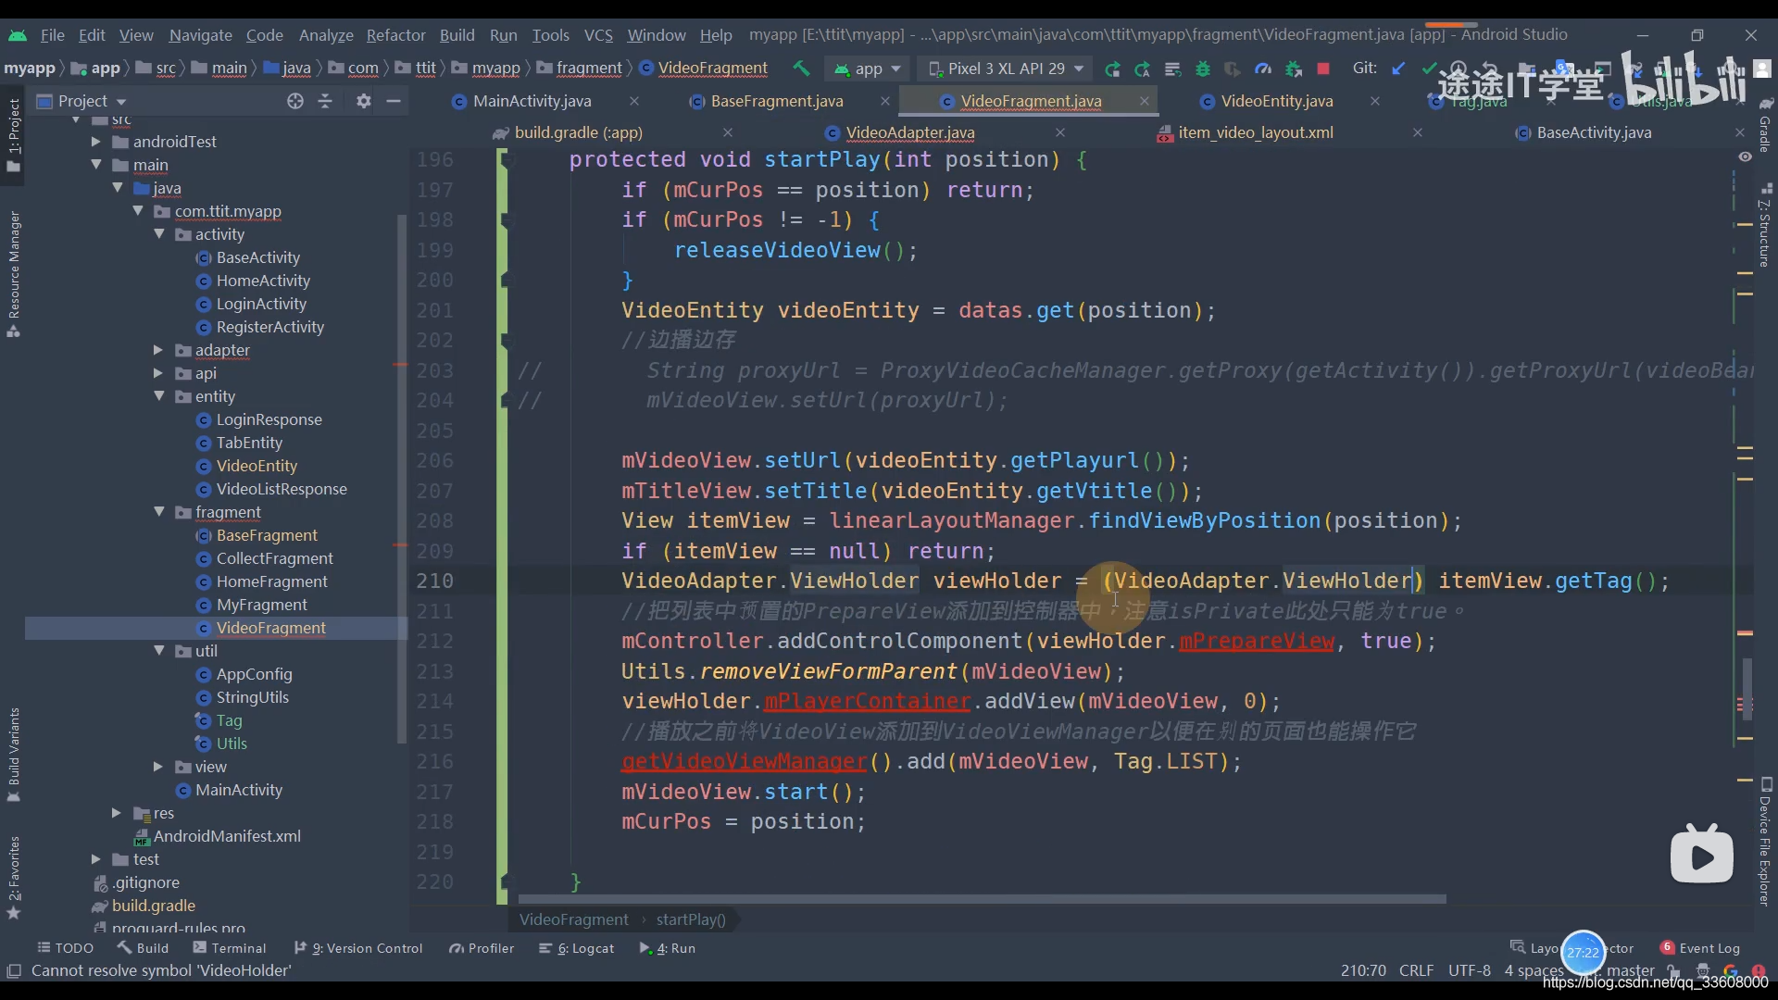
Task: Click Git update project blue arrow
Action: [x=1398, y=69]
